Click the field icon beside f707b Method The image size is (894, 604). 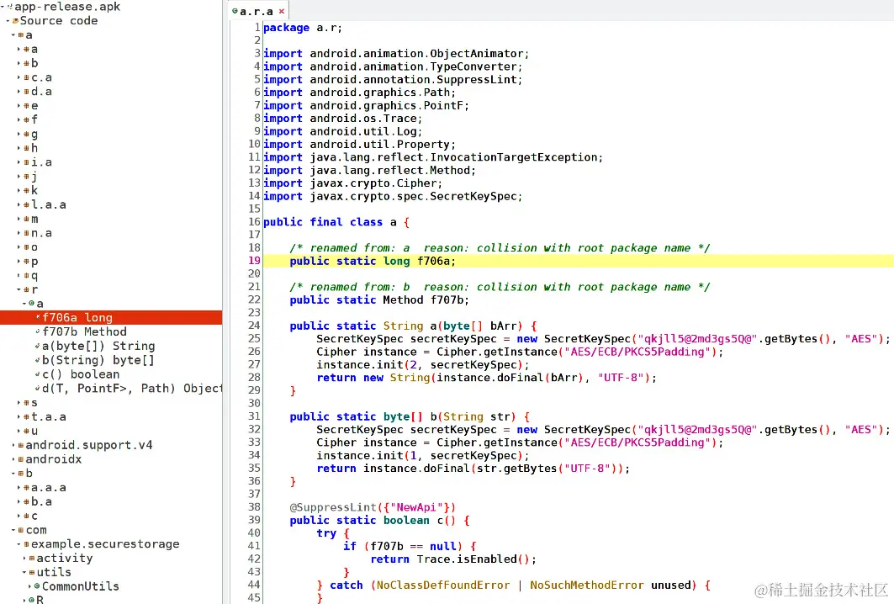(38, 331)
